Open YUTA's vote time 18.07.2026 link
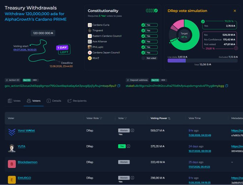Viewport: 243px width, 185px height. [x=200, y=151]
